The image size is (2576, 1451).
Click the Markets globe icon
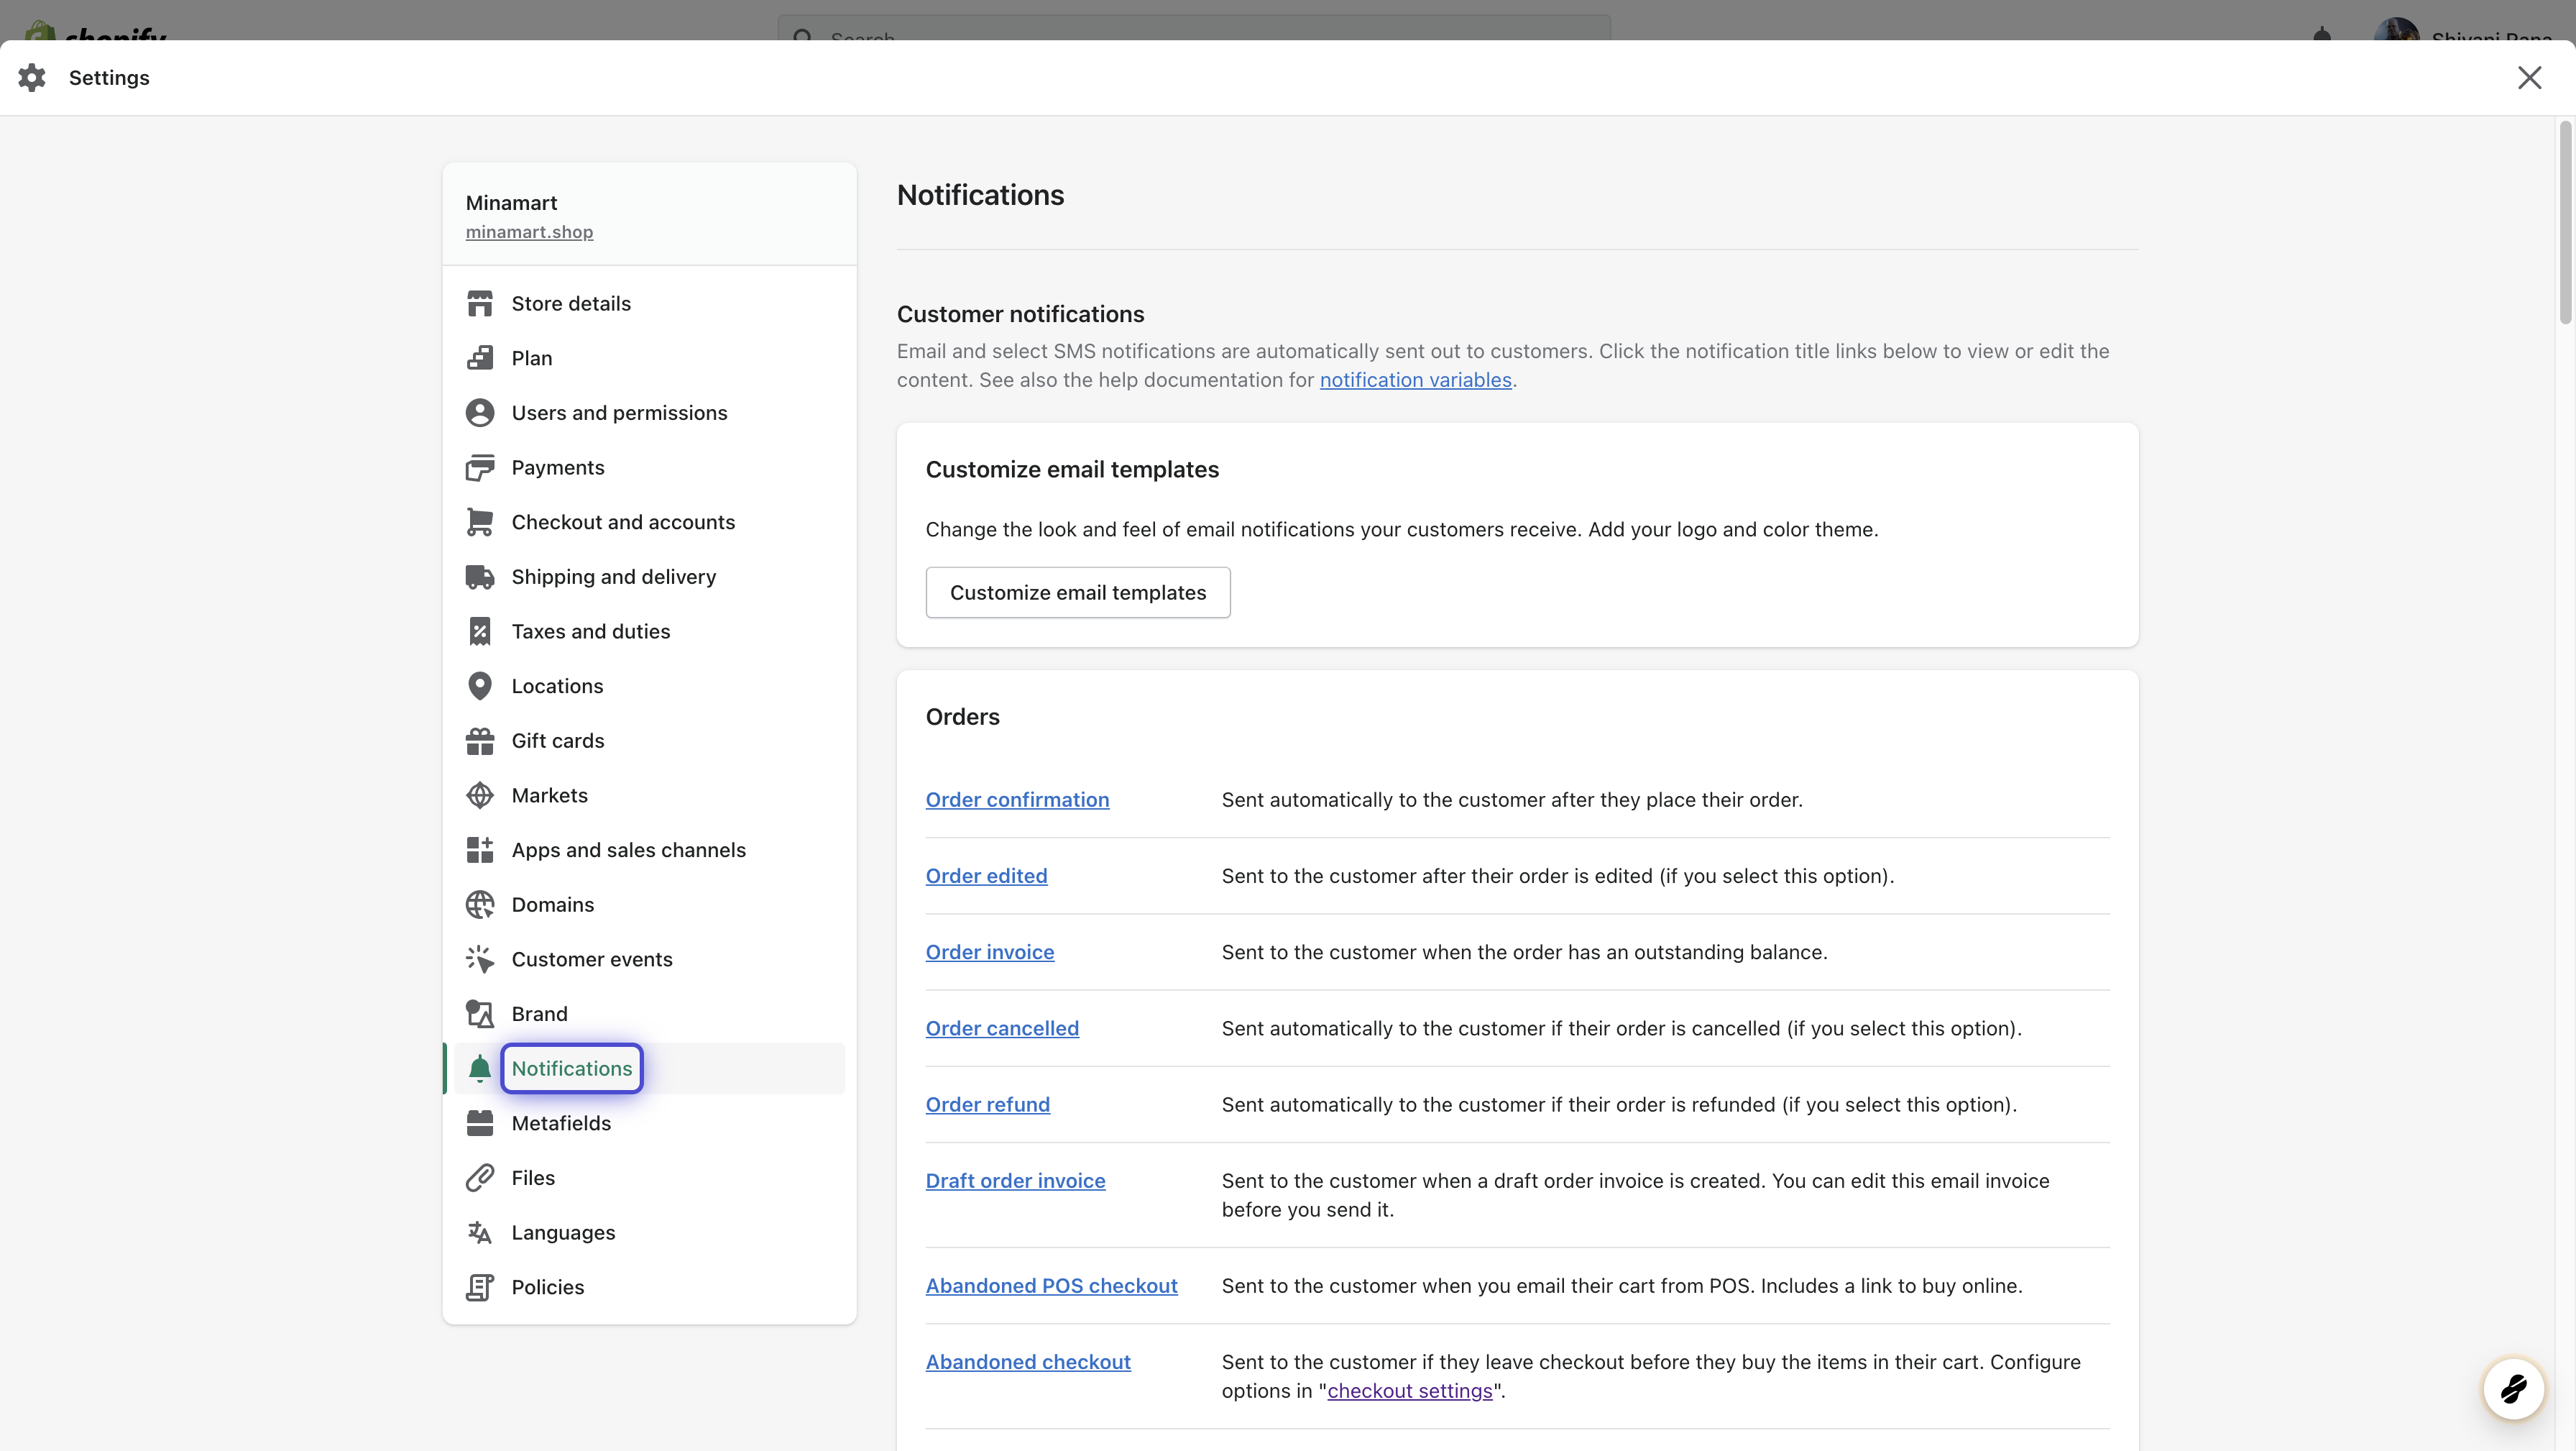point(480,795)
